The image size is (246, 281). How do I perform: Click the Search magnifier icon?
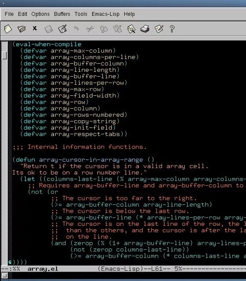tap(132, 29)
